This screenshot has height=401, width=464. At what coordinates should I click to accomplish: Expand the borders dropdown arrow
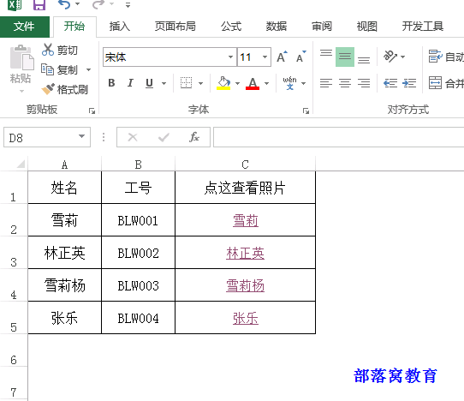coord(200,83)
